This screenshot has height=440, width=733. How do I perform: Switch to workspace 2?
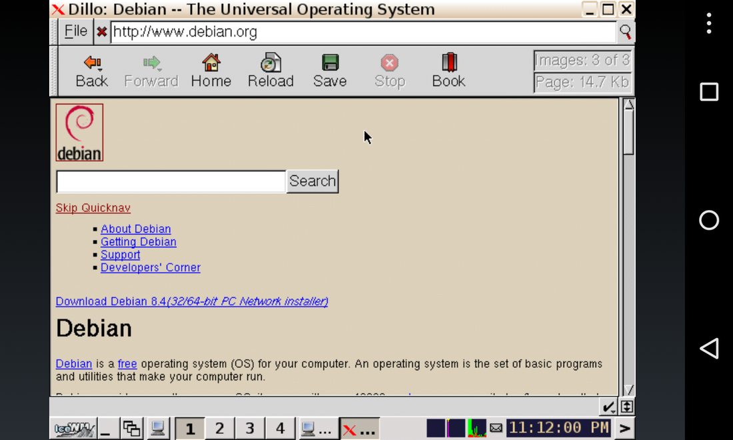(x=220, y=428)
